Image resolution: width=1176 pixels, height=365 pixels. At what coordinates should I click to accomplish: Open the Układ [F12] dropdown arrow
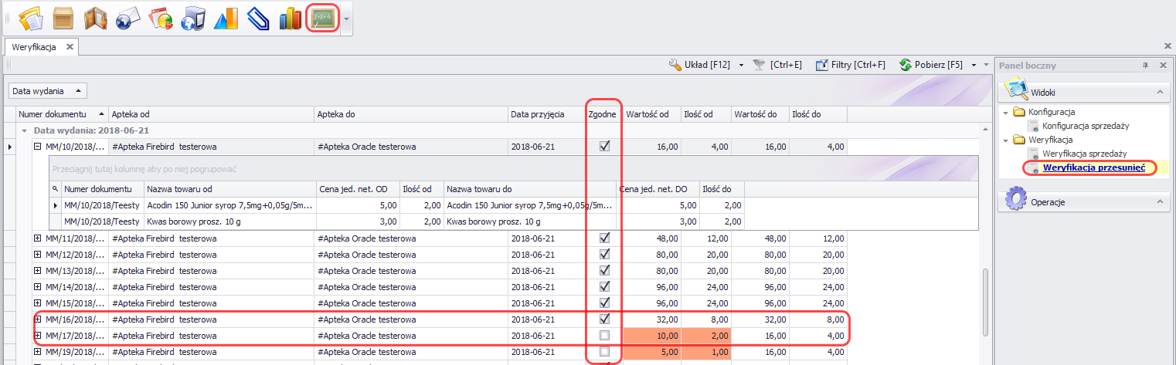(740, 66)
